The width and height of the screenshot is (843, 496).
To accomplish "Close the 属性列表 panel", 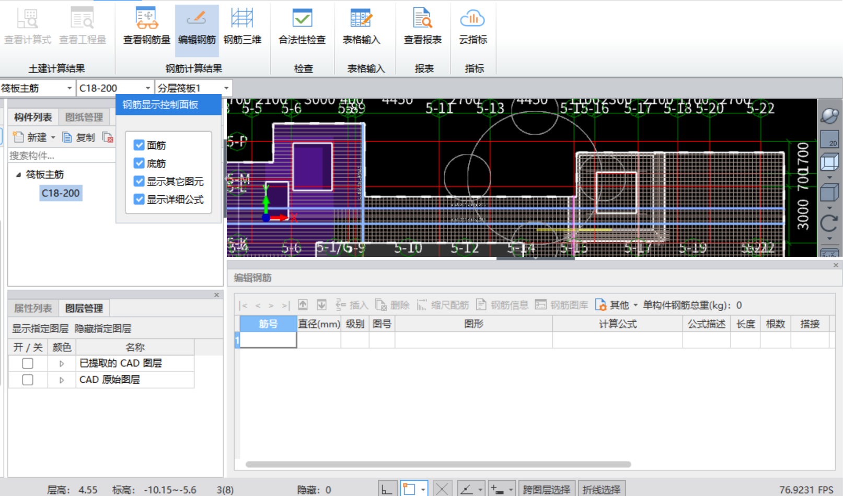I will [x=216, y=295].
